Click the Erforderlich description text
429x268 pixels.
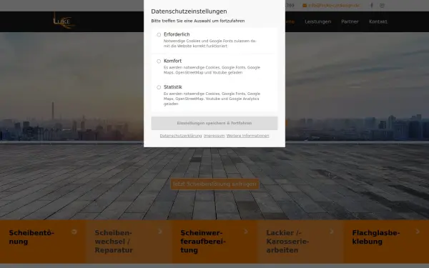click(209, 44)
